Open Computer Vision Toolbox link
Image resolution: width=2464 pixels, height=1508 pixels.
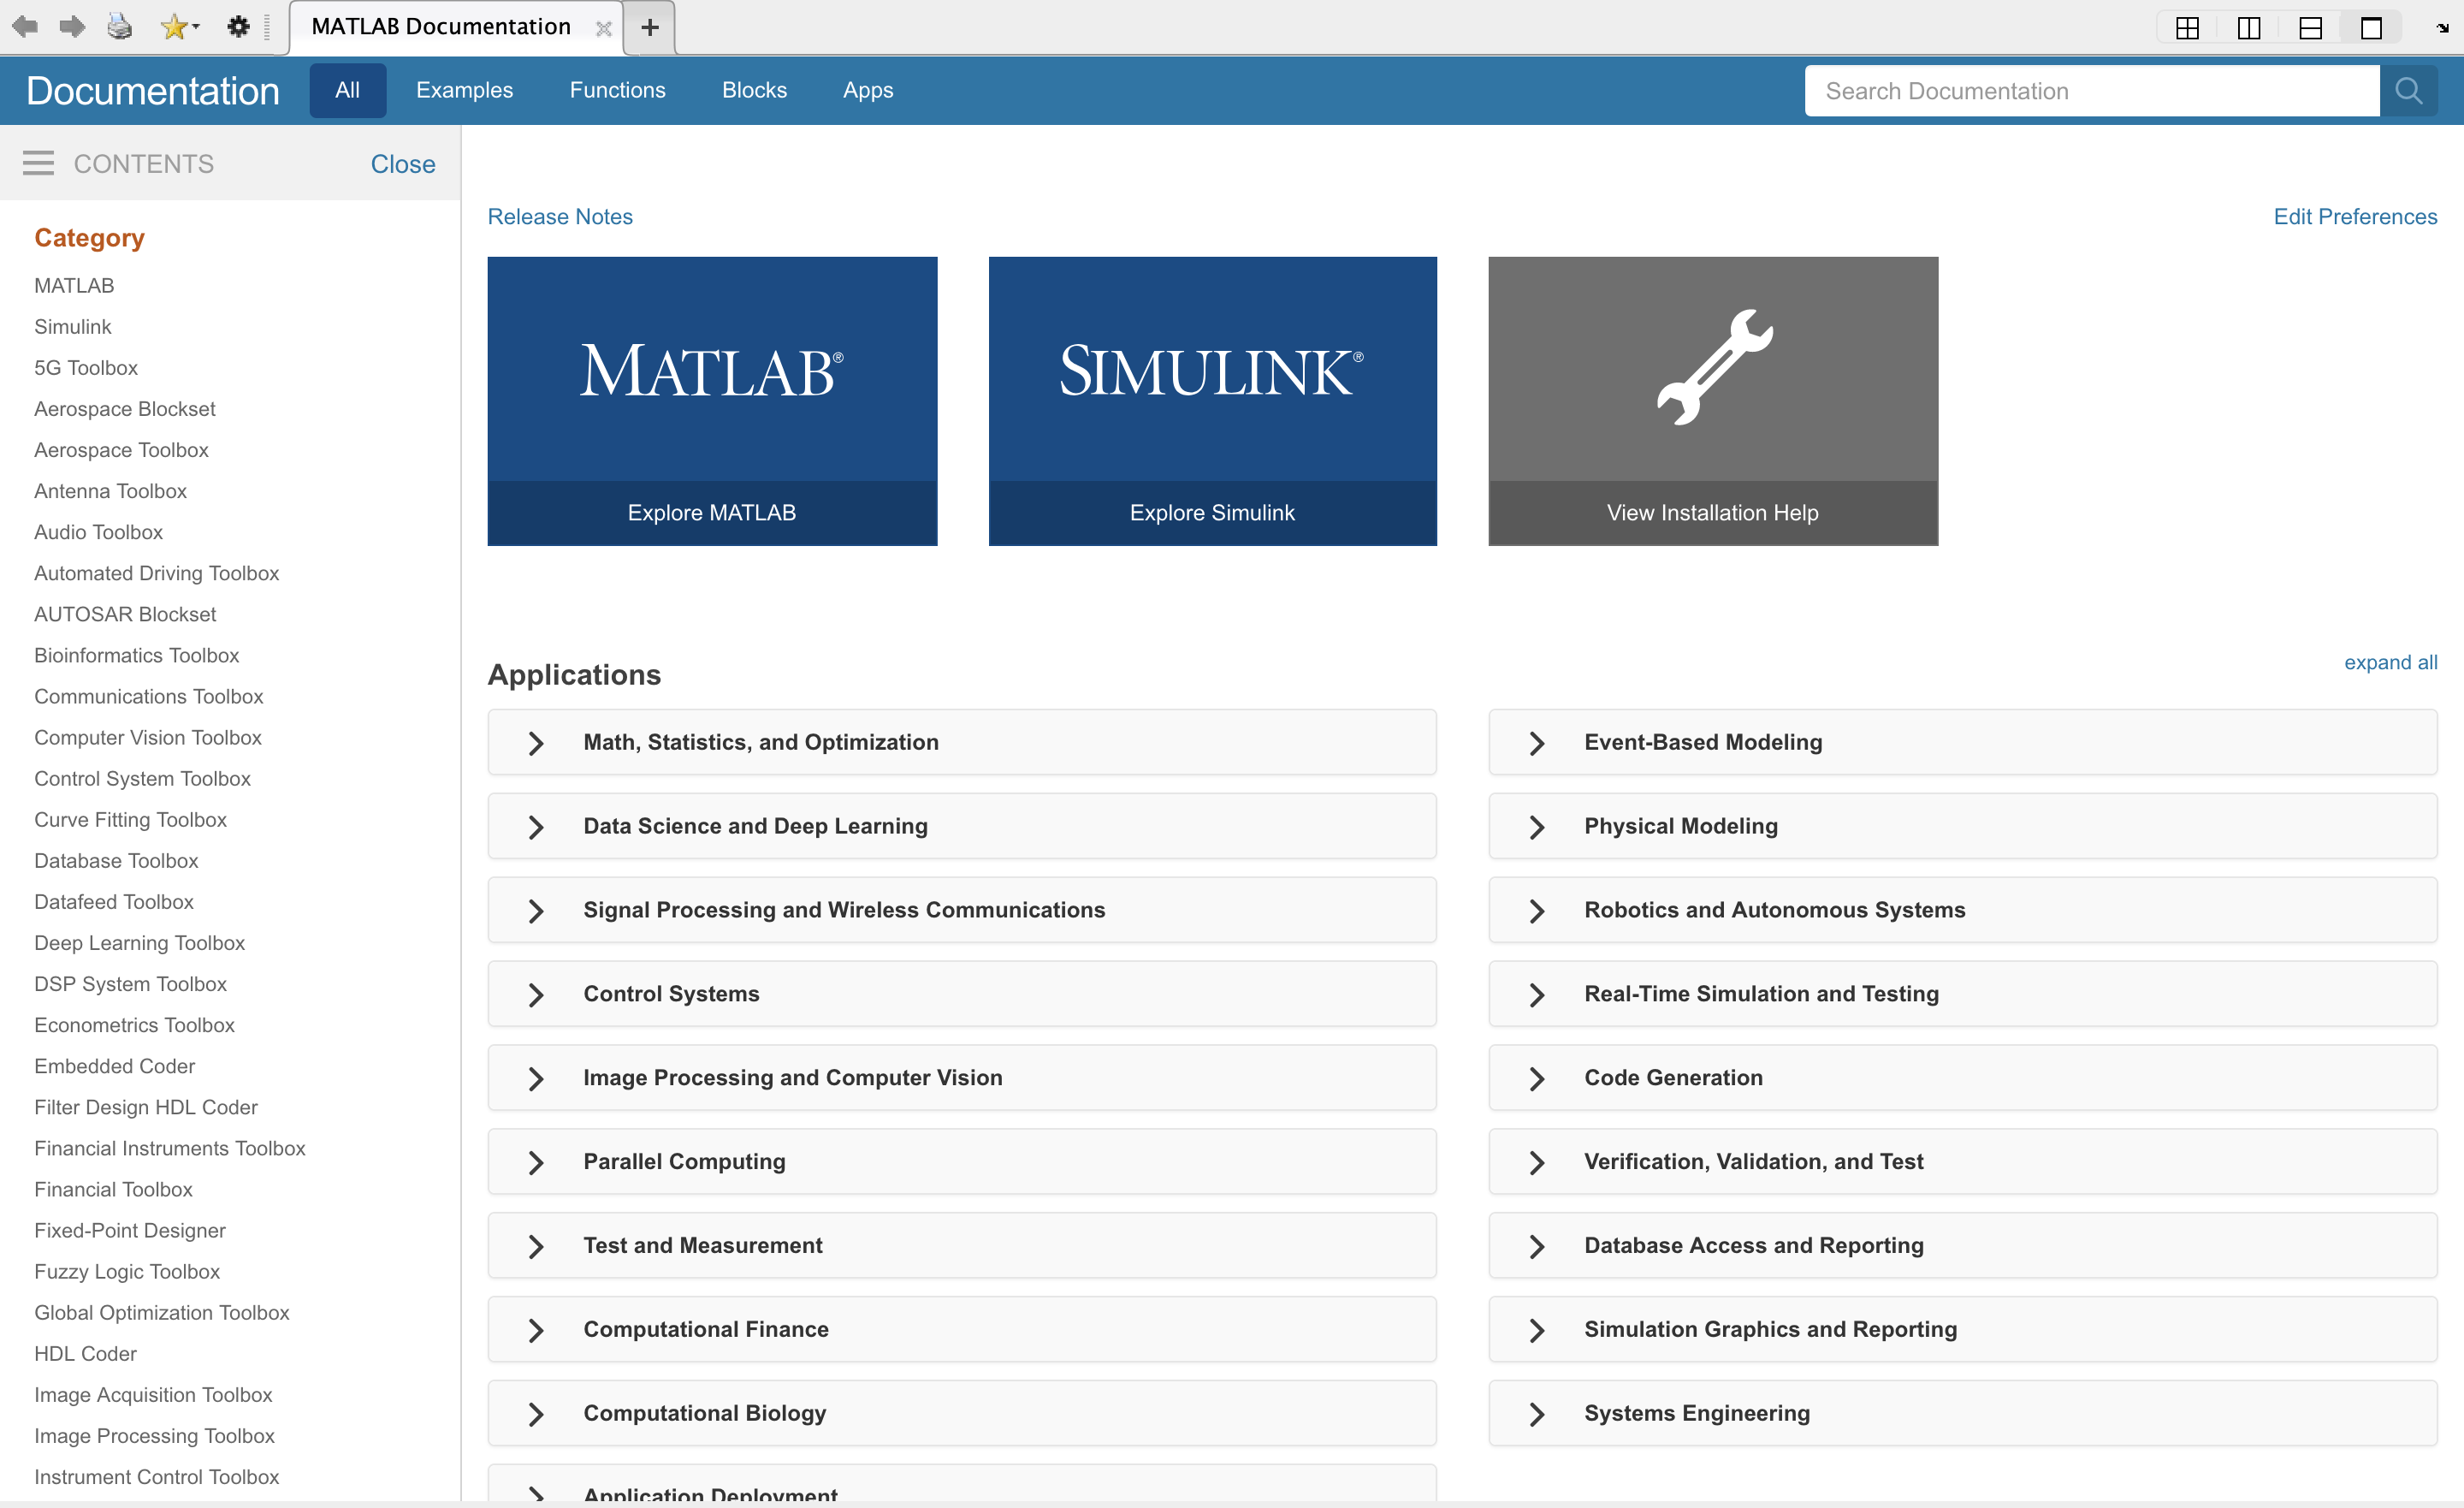(x=148, y=738)
